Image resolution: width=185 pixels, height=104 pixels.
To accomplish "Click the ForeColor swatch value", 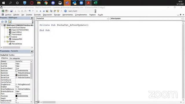I will (x=16, y=96).
